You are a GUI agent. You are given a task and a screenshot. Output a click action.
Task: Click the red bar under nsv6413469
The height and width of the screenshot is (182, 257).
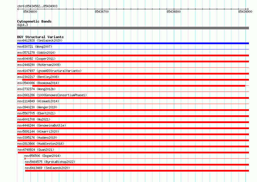(x=137, y=171)
